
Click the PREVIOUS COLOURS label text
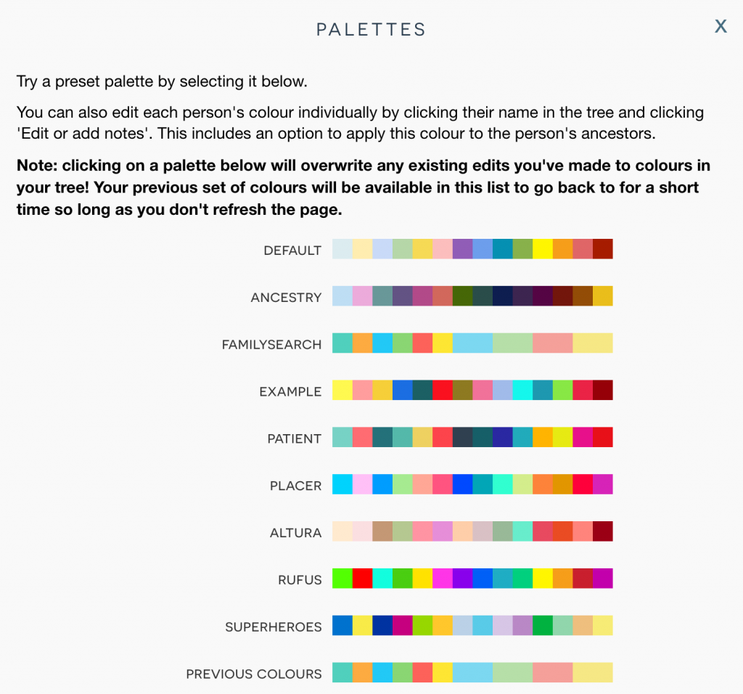coord(253,674)
